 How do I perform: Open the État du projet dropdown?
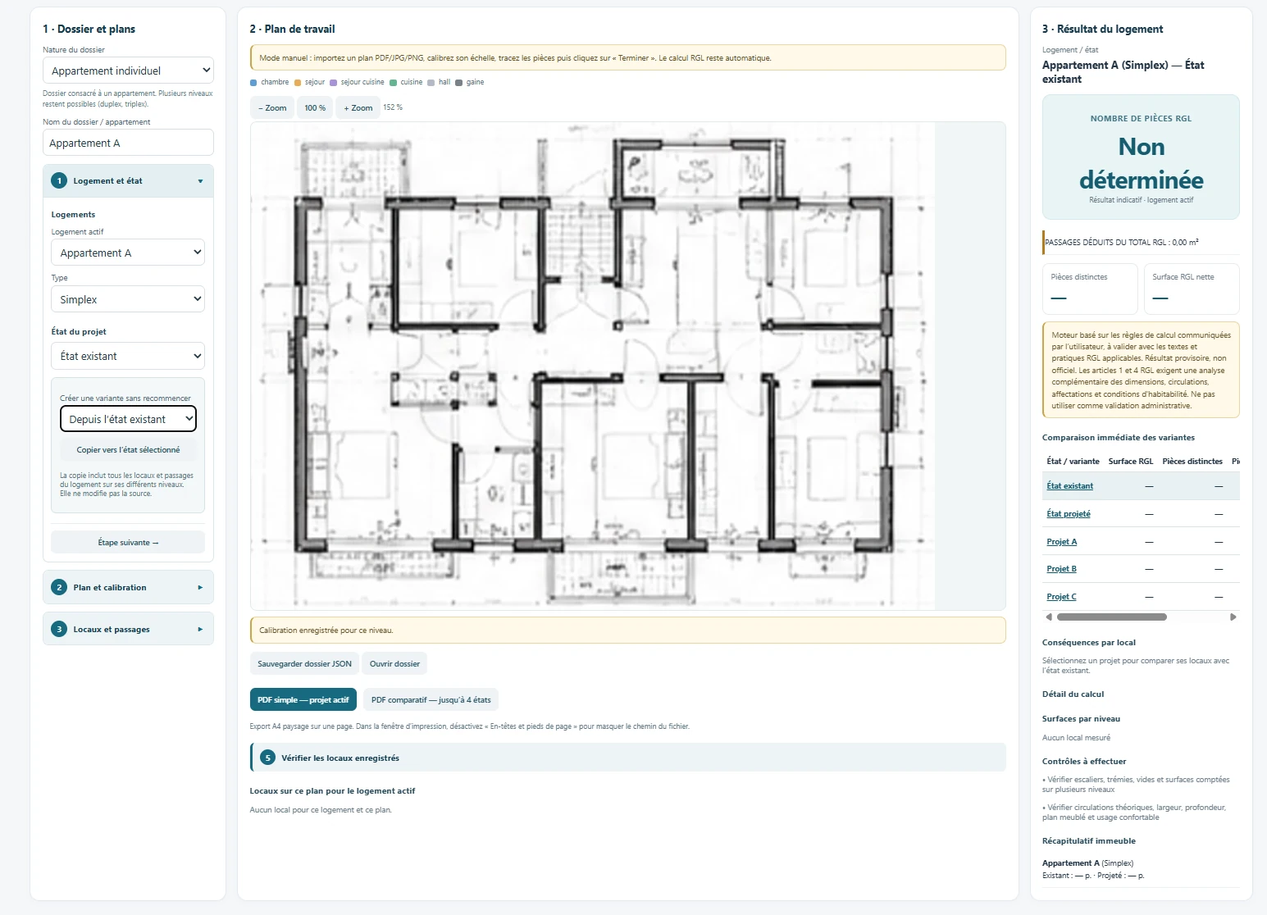click(128, 356)
